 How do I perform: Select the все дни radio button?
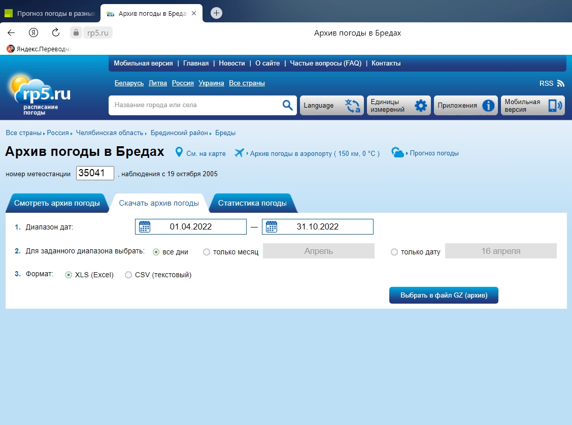point(156,252)
